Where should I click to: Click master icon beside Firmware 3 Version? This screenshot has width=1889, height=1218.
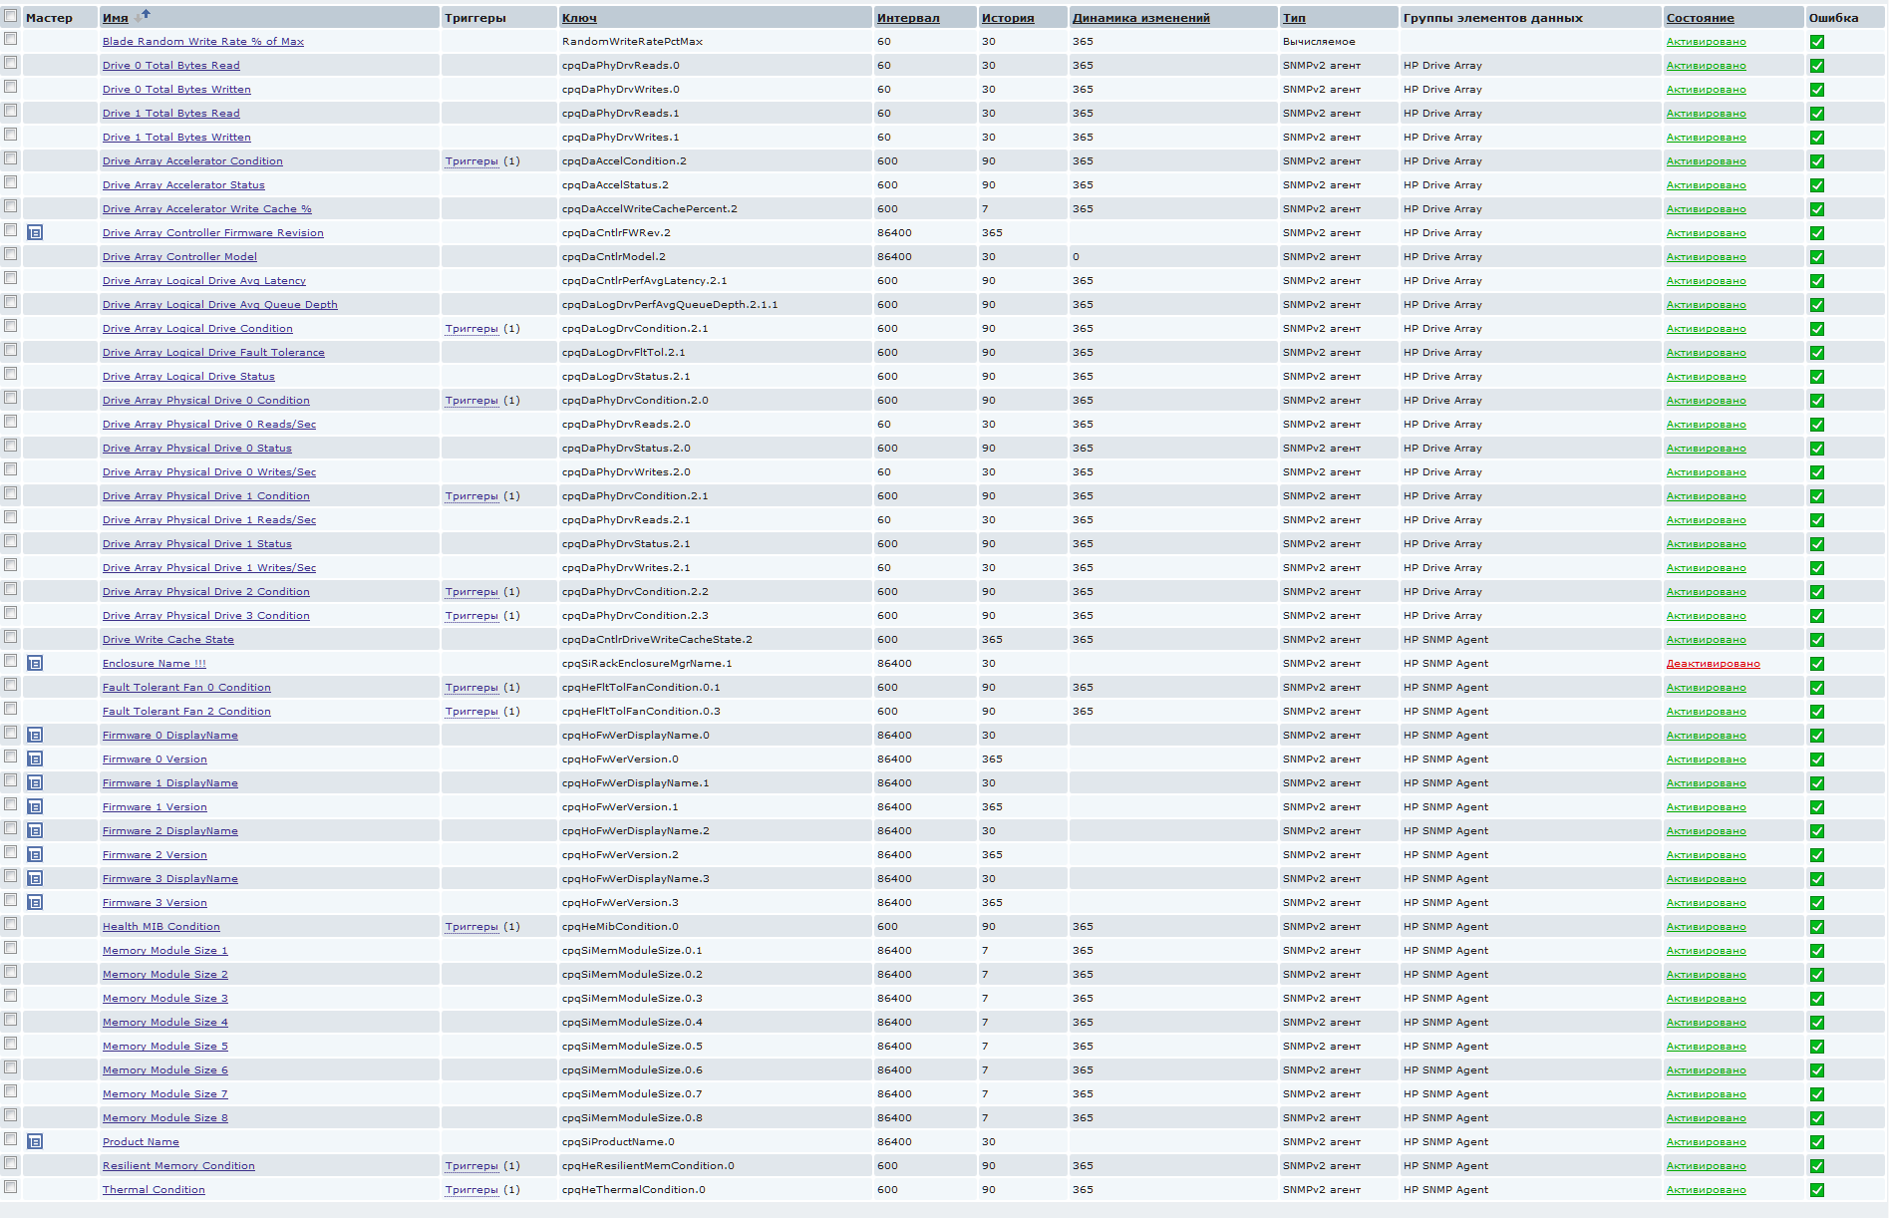(x=35, y=902)
